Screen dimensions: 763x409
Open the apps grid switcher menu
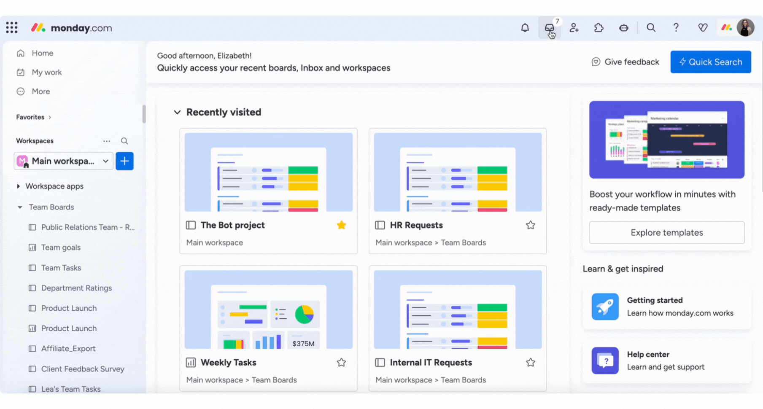click(x=12, y=28)
